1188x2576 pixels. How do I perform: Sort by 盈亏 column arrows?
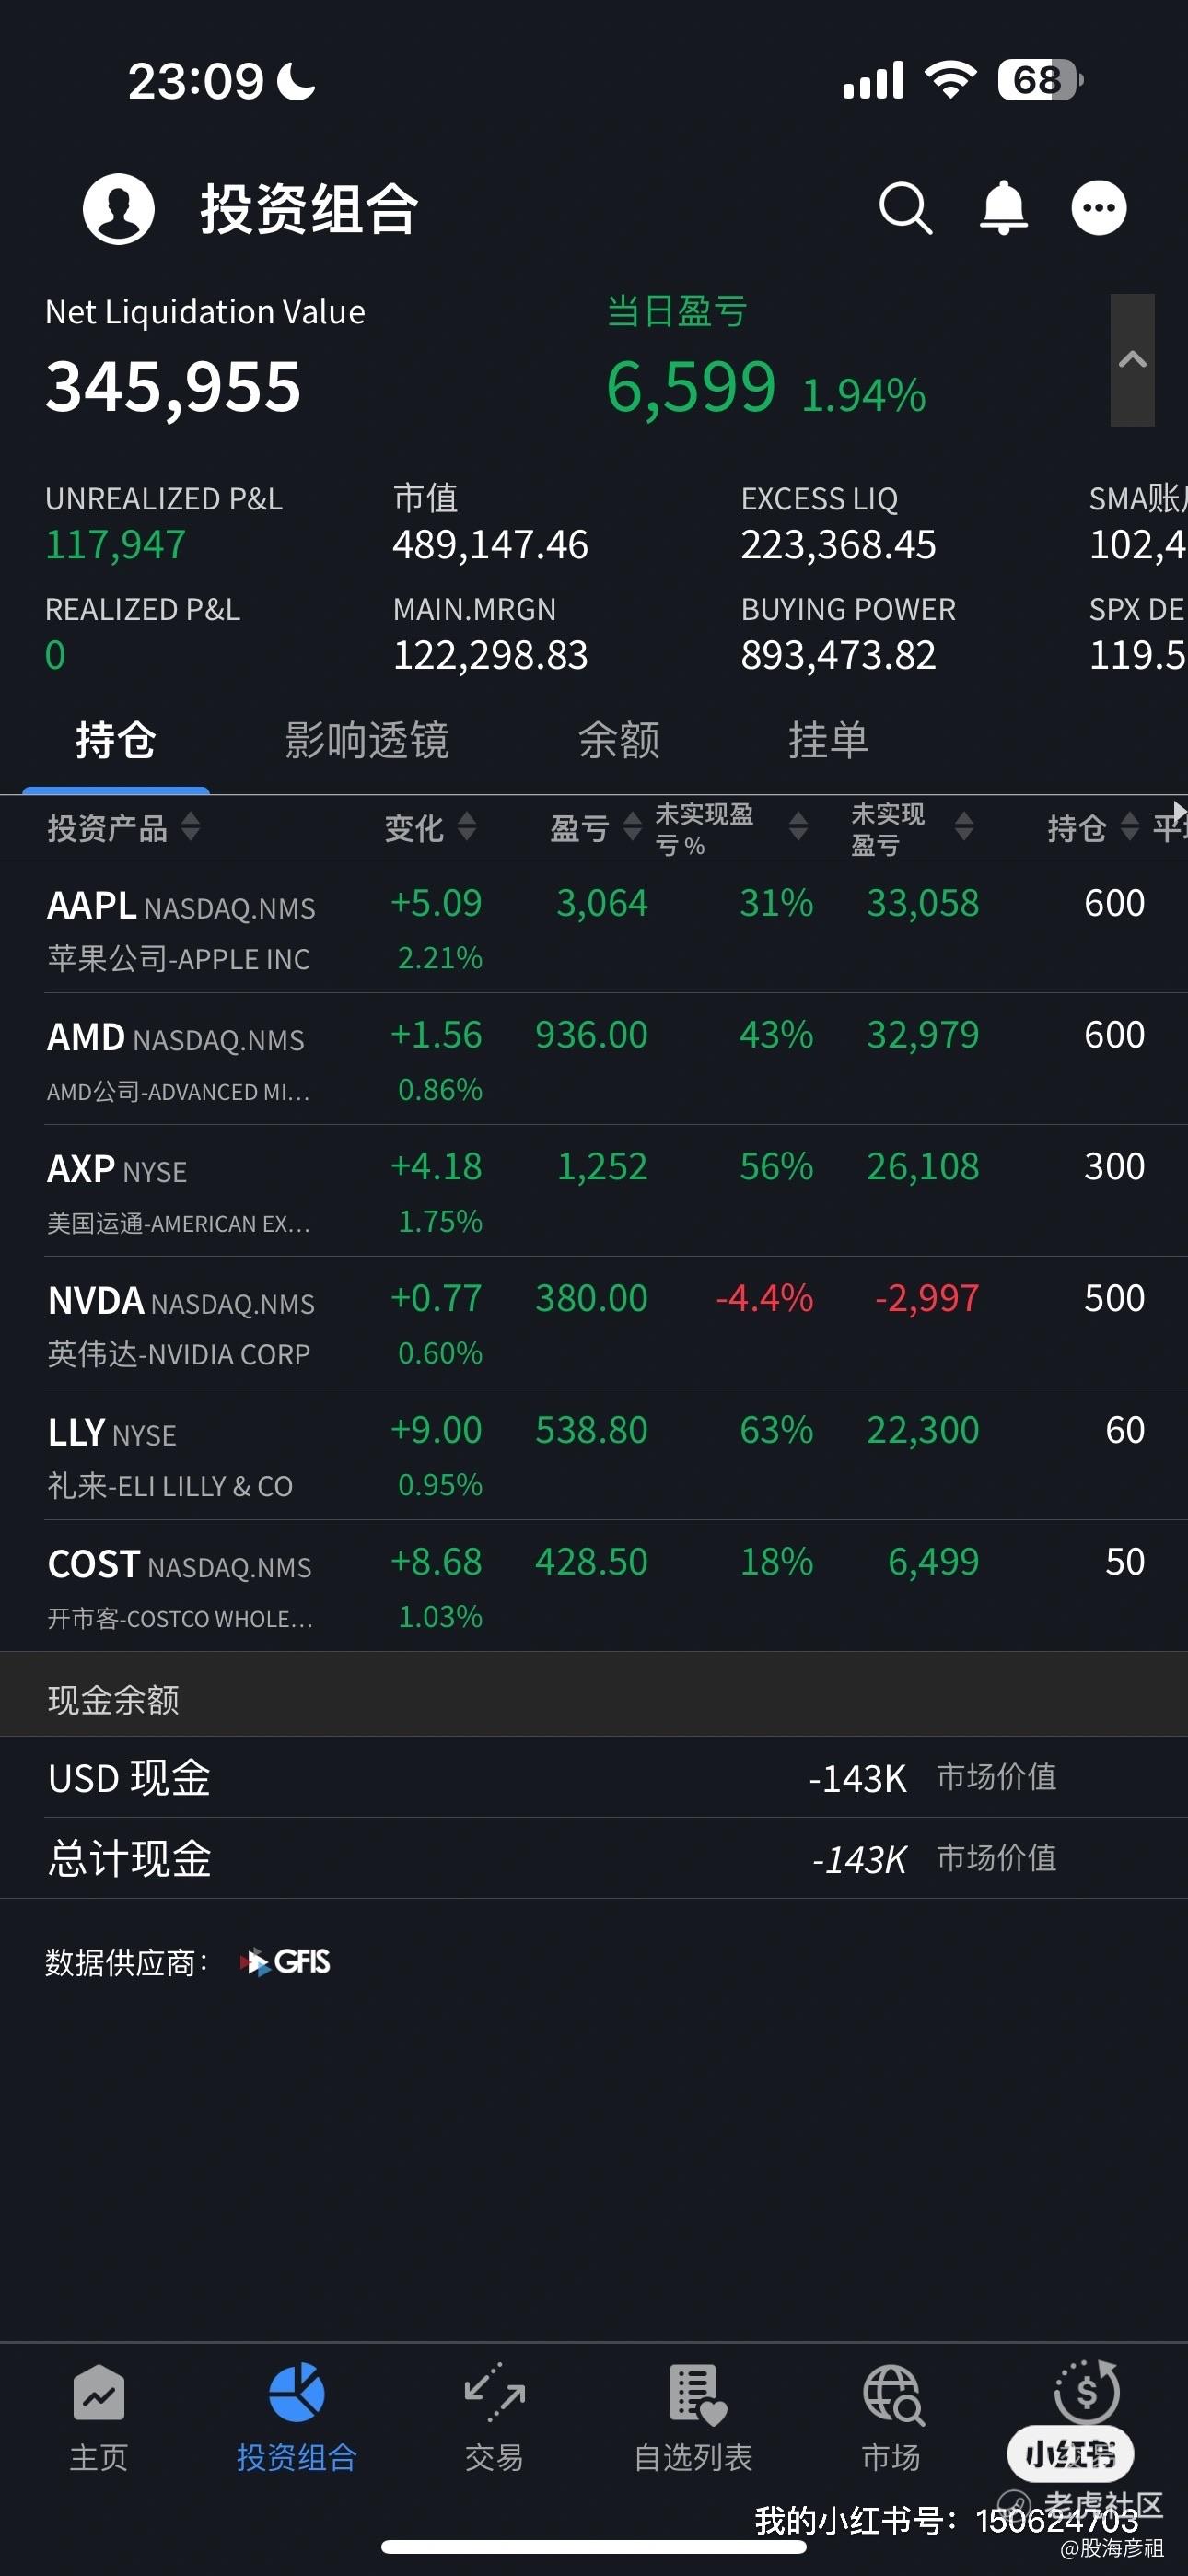(632, 827)
